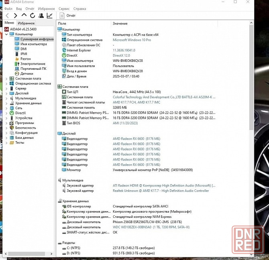269x260 pixels.
Task: Select the DMI tree item icon
Action: tap(17, 49)
